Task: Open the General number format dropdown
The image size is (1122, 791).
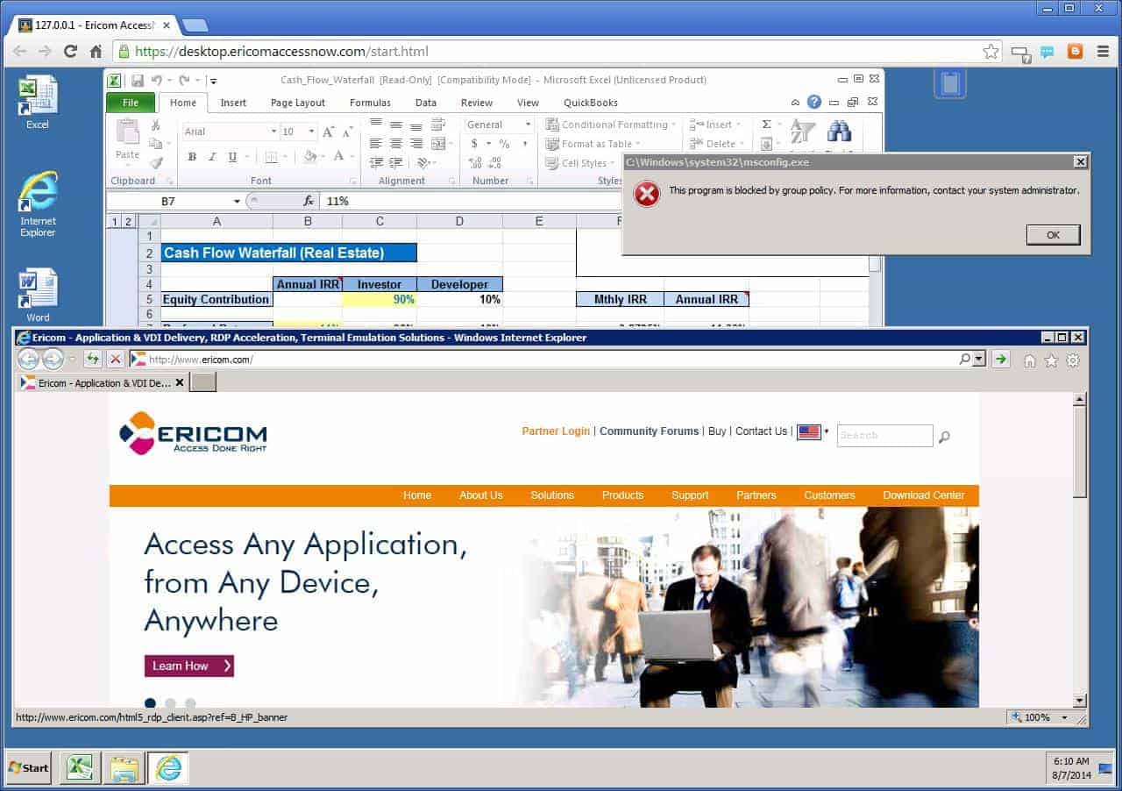Action: click(x=528, y=125)
